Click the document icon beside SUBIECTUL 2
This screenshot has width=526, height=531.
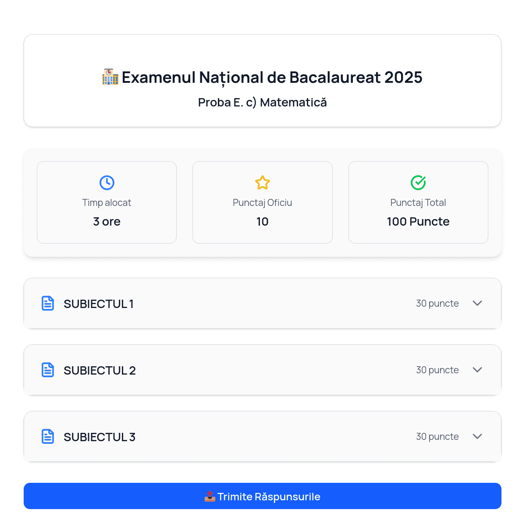coord(48,370)
